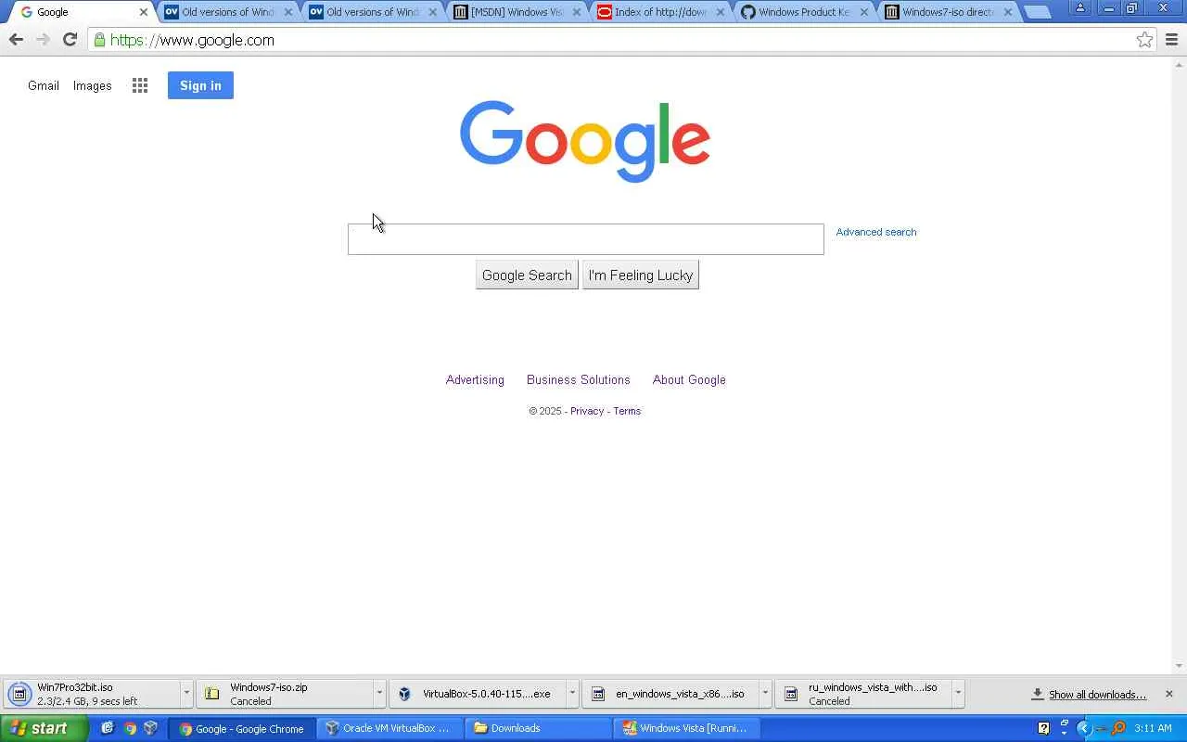Click the browser forward arrow

pos(43,40)
